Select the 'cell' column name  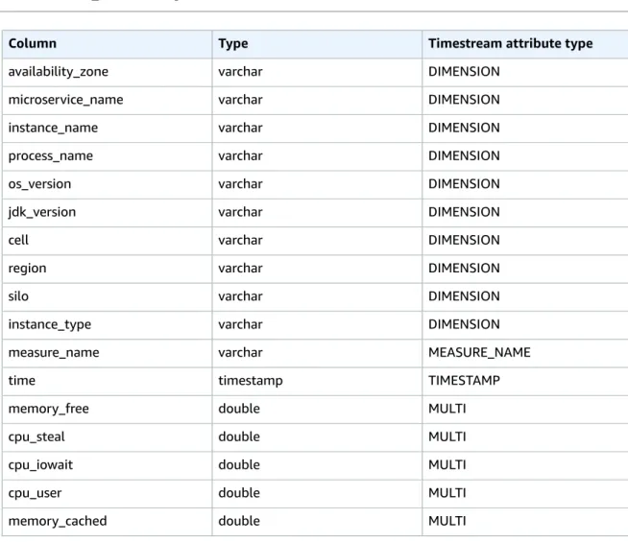point(108,241)
